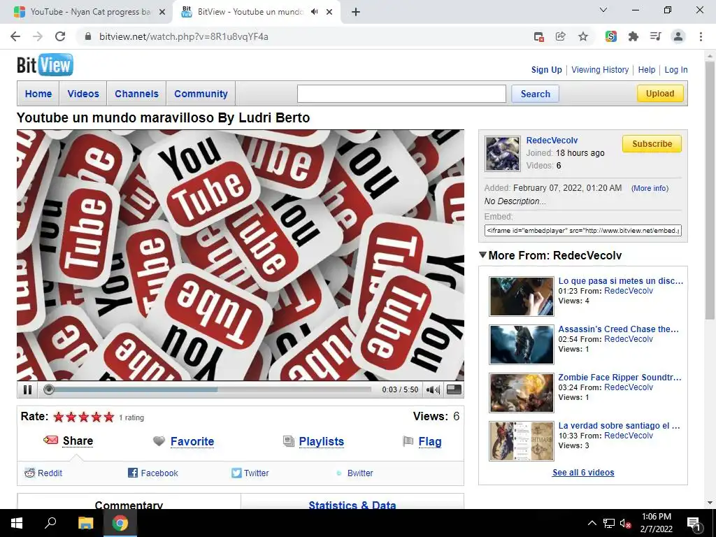
Task: Open the Chrome profile avatar
Action: (x=678, y=36)
